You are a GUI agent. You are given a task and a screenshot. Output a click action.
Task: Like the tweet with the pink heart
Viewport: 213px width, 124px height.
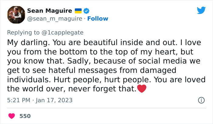coord(12,116)
